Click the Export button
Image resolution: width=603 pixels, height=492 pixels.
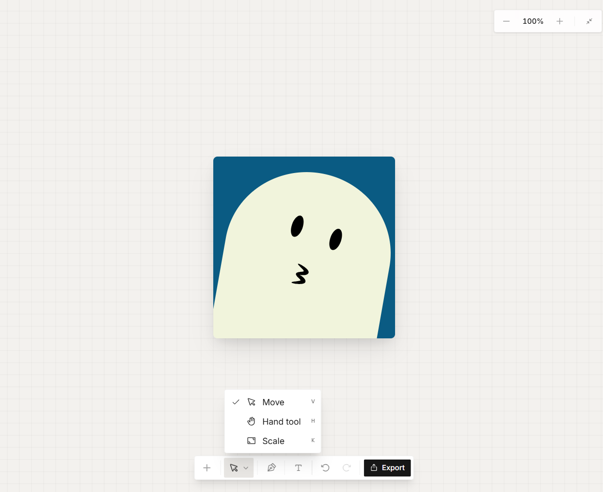(x=387, y=468)
